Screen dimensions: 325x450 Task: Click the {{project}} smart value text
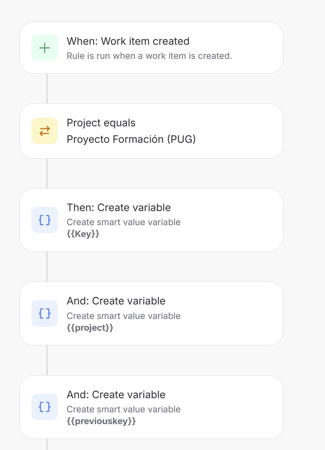tap(90, 328)
